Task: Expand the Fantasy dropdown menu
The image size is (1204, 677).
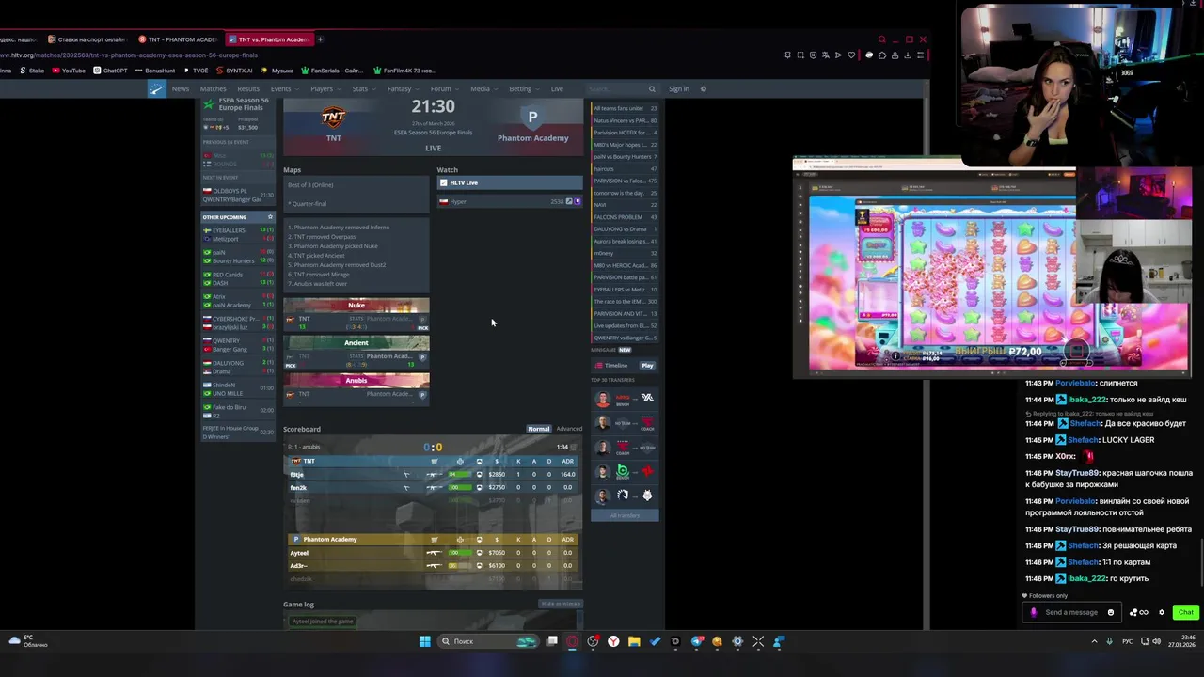Action: [x=402, y=88]
